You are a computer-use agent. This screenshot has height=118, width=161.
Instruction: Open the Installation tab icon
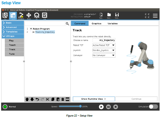tap(21, 16)
